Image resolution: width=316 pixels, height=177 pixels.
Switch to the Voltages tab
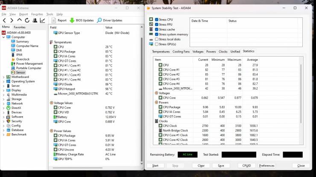tap(198, 51)
